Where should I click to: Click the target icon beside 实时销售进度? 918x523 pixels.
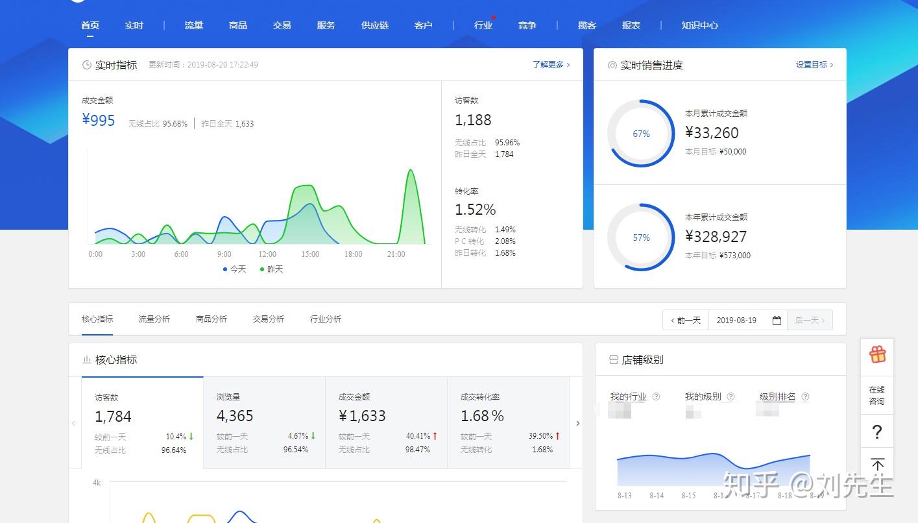(x=612, y=66)
